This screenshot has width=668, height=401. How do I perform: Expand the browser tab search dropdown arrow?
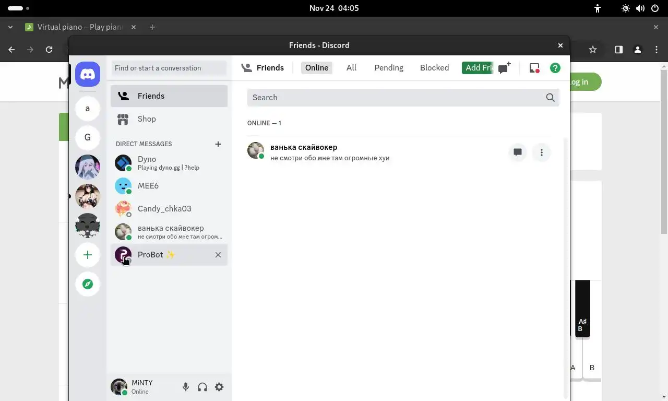click(10, 27)
